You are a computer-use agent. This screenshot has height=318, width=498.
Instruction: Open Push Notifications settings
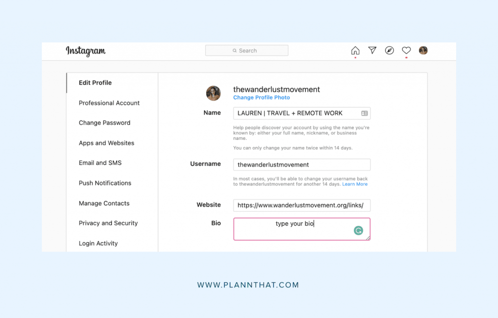coord(105,183)
